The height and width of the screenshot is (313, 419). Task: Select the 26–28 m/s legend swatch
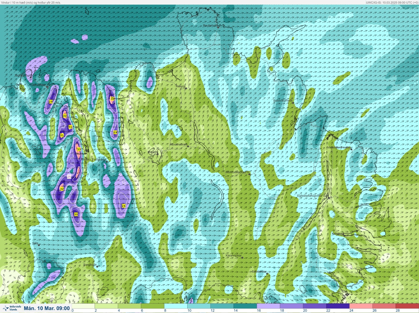click(x=384, y=306)
